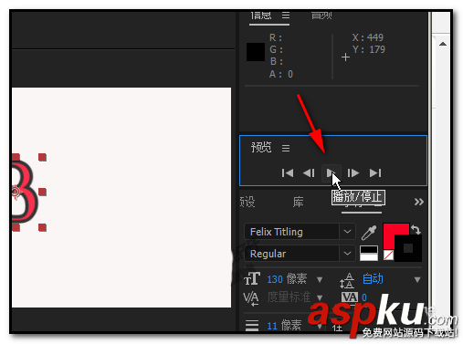463x344 pixels.
Task: Pick the eyedropper color tool
Action: pos(369,233)
